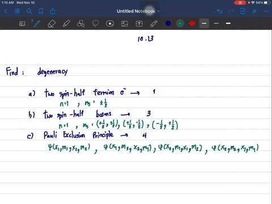Undo the last stroke
Screen dimensions: 272x204
219,11
